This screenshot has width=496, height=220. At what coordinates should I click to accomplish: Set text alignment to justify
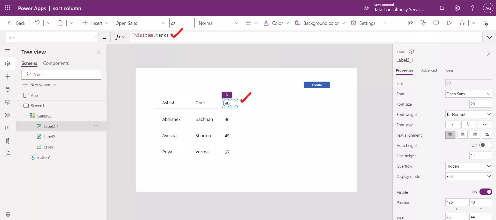click(487, 135)
